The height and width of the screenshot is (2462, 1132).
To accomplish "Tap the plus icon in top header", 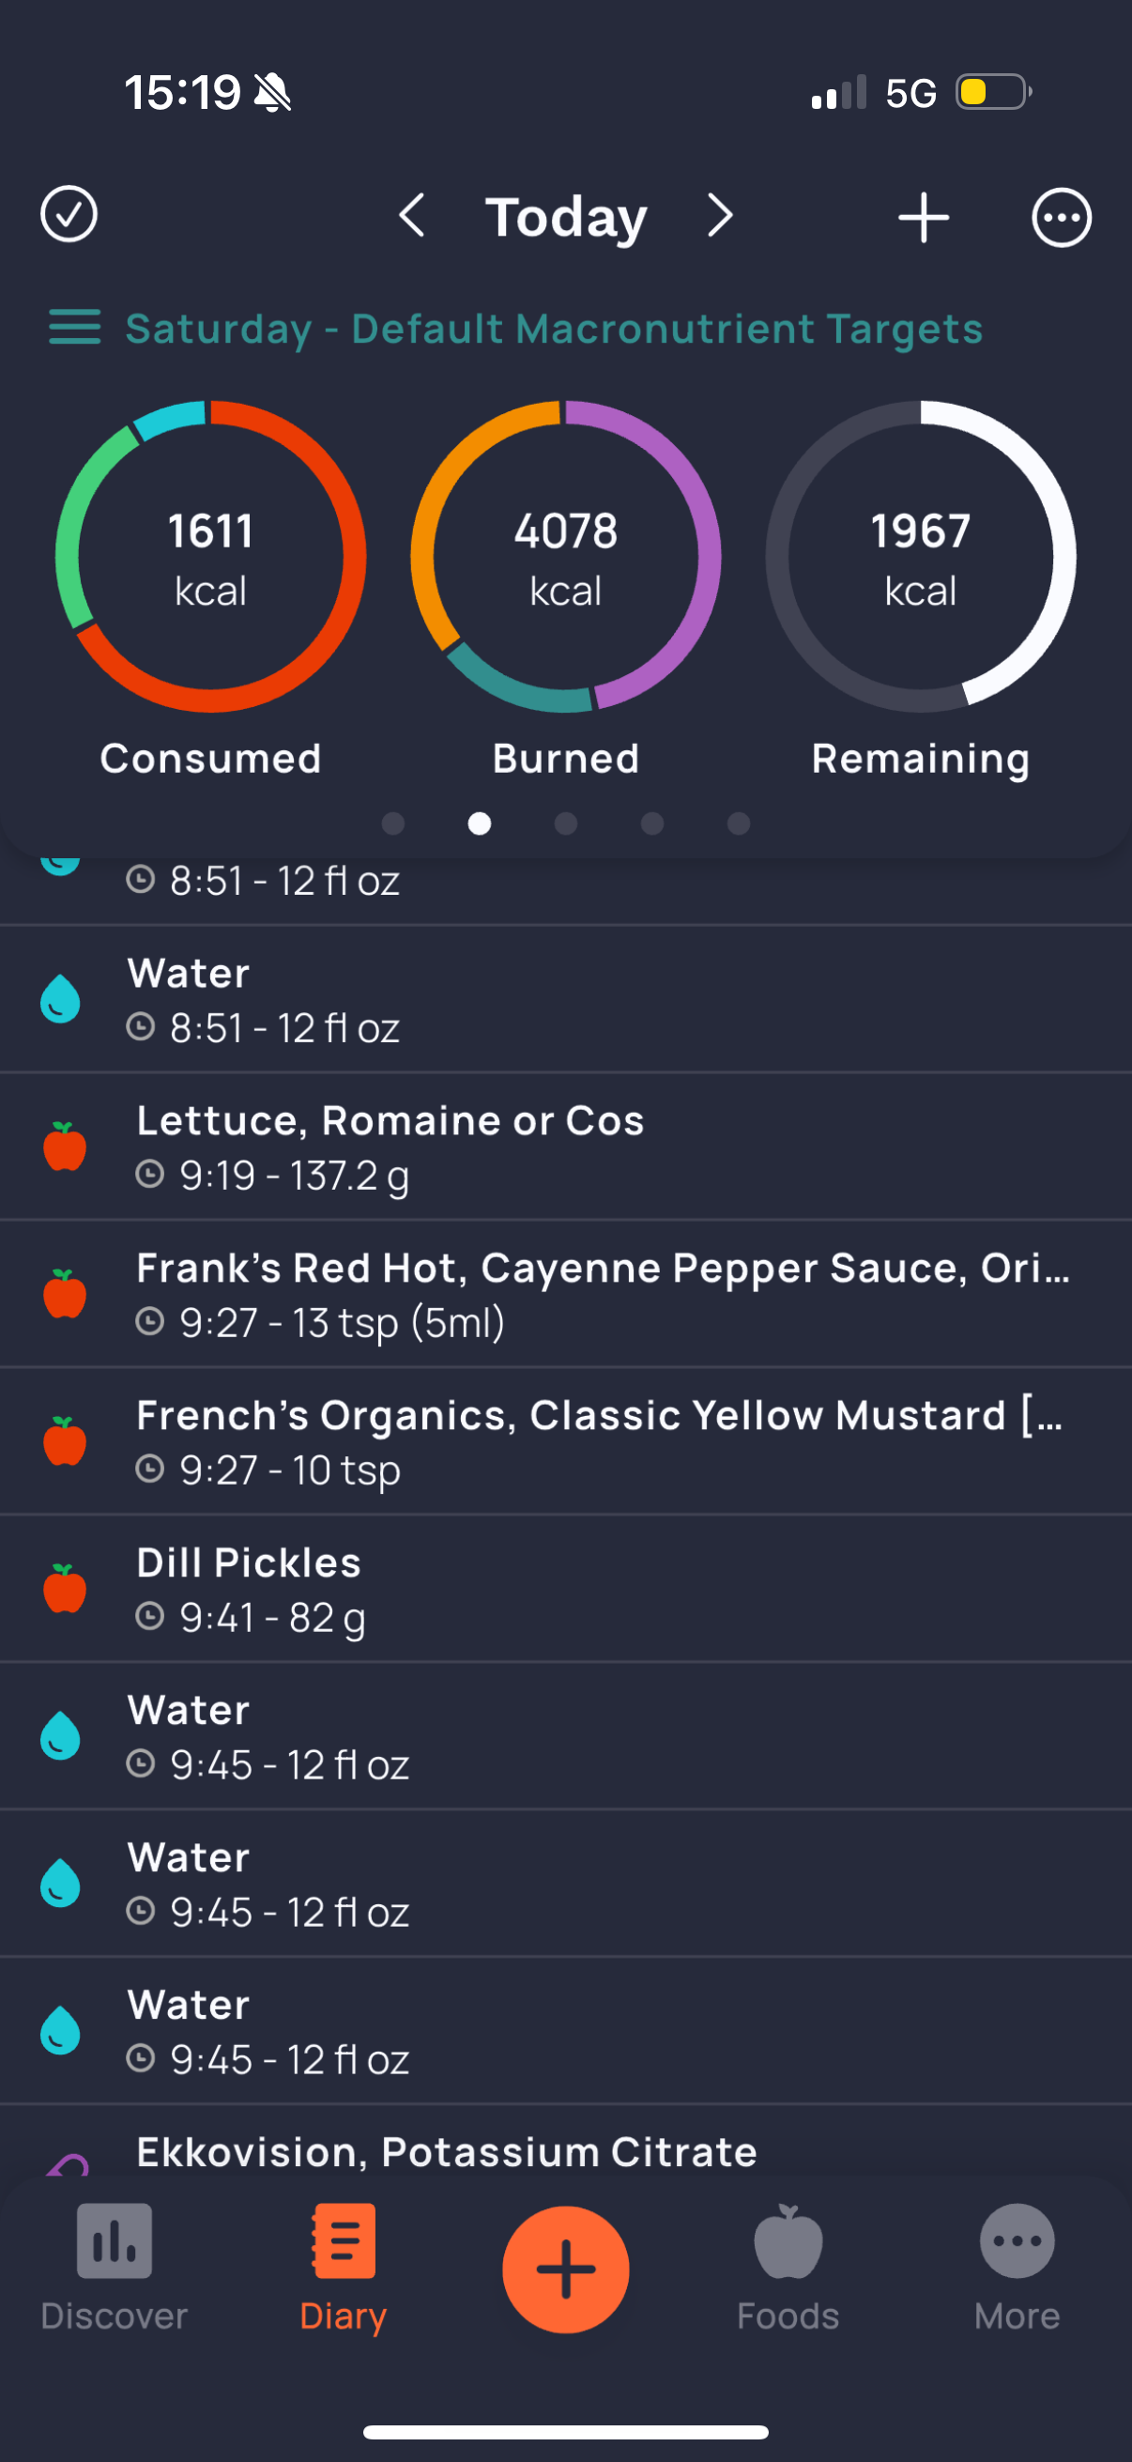I will point(923,218).
